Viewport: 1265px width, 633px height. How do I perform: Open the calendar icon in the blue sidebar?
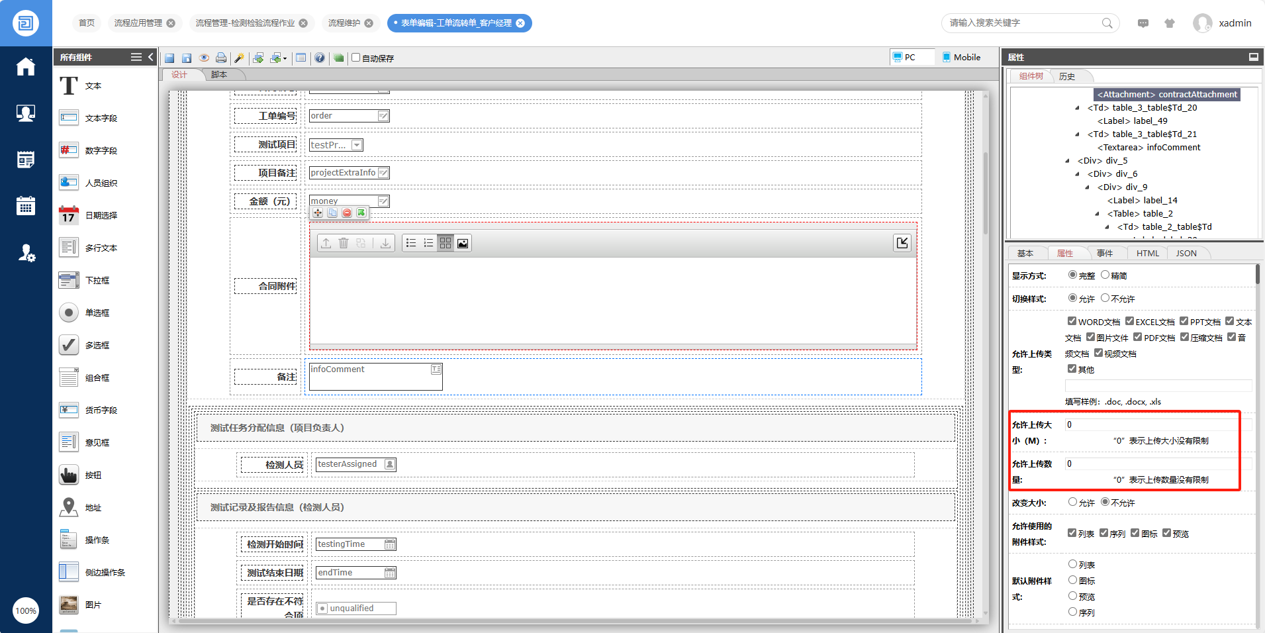[x=26, y=206]
